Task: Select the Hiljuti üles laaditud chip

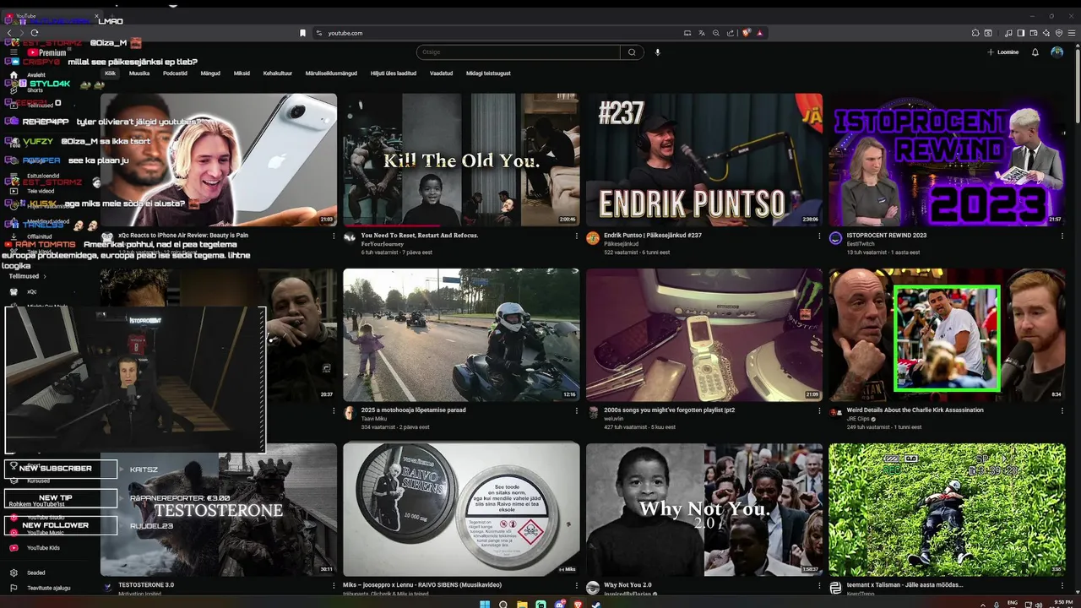Action: pyautogui.click(x=394, y=73)
